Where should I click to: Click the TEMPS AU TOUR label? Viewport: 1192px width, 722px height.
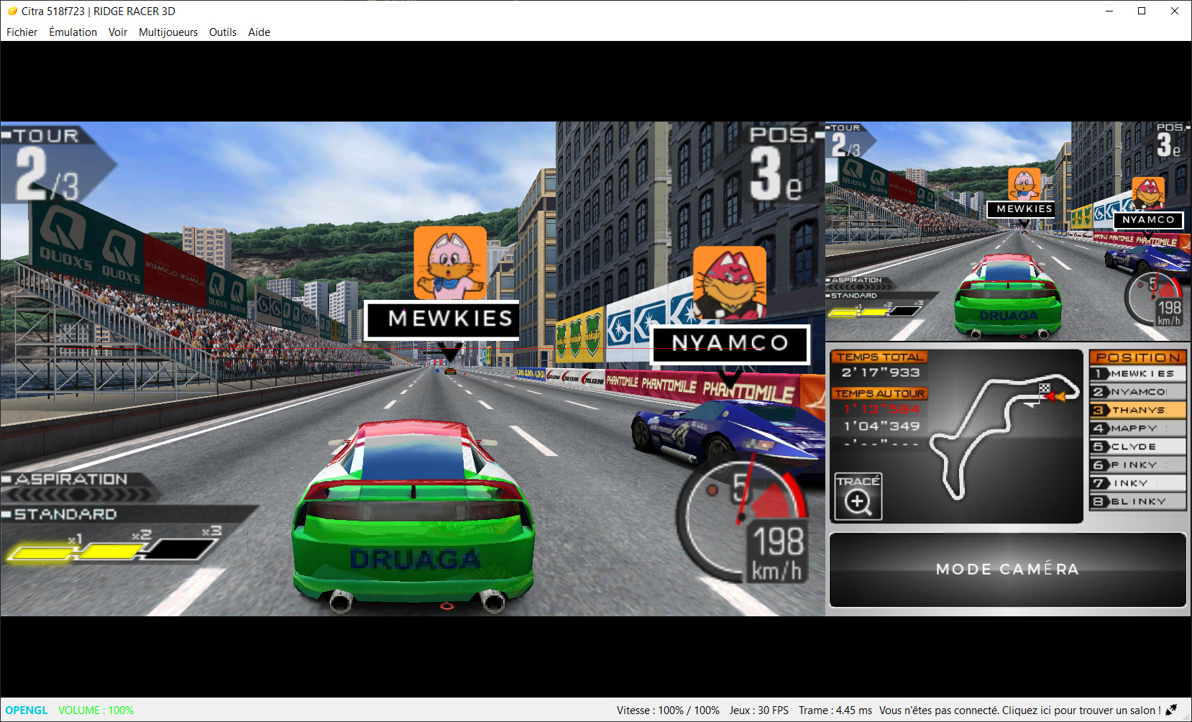click(x=880, y=393)
